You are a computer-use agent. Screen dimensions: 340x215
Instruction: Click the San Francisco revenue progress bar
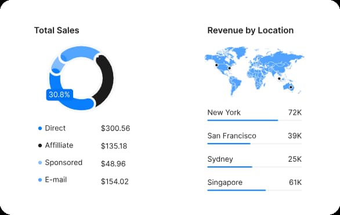click(254, 144)
